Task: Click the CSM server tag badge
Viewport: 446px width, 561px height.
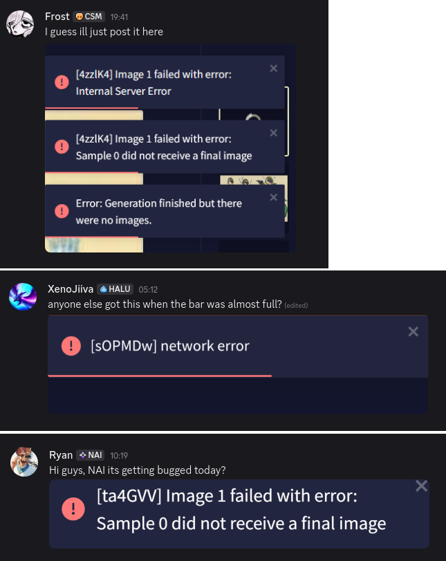Action: click(89, 17)
